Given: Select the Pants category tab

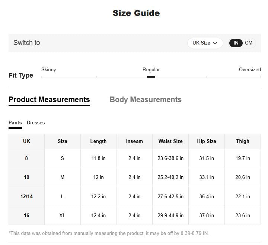Looking at the screenshot, I should click(15, 123).
